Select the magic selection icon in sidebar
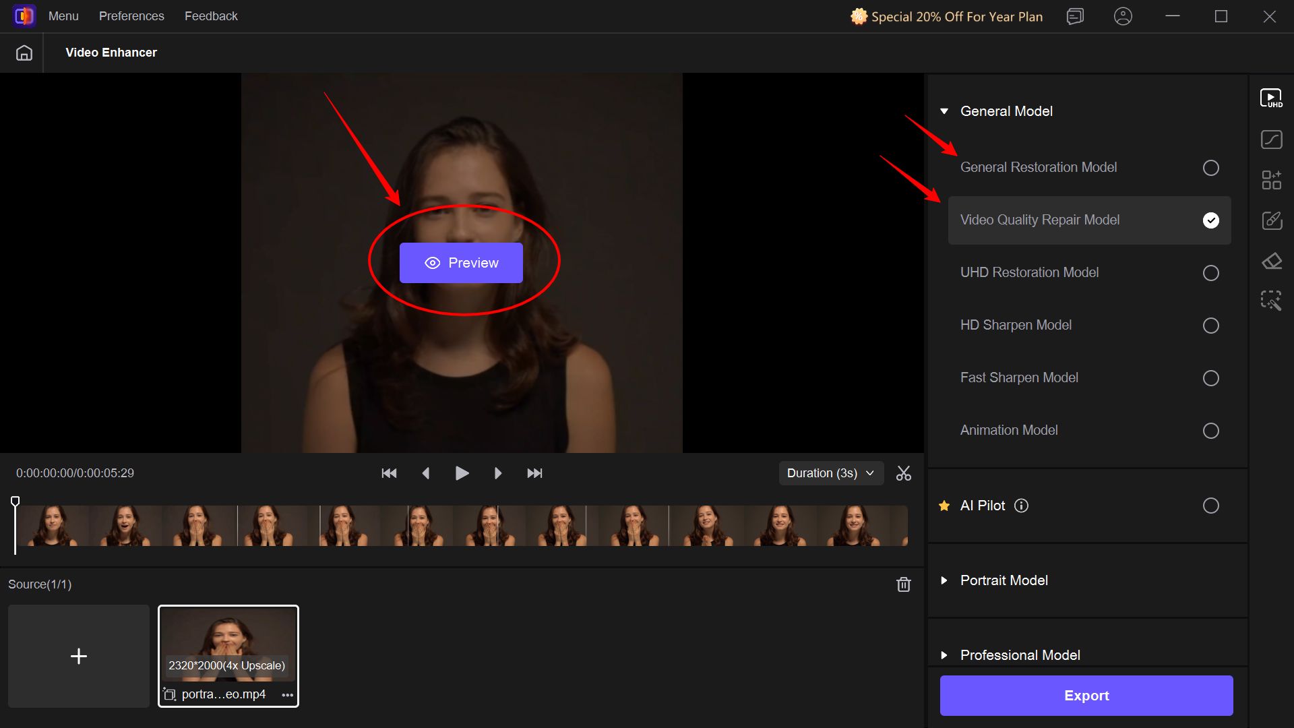This screenshot has height=728, width=1294. [1272, 301]
